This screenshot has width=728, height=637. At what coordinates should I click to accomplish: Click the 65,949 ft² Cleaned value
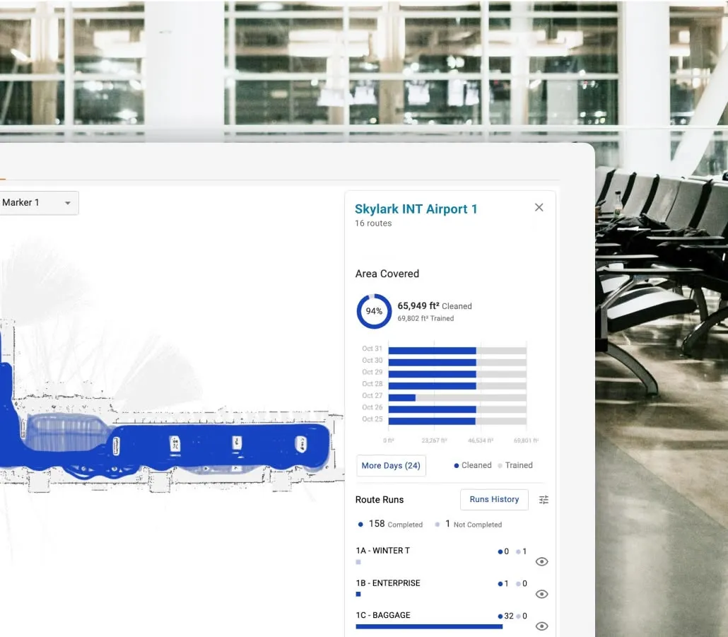click(x=434, y=306)
